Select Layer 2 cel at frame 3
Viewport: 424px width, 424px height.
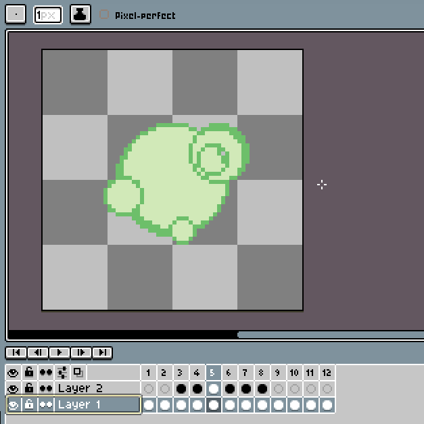click(181, 389)
